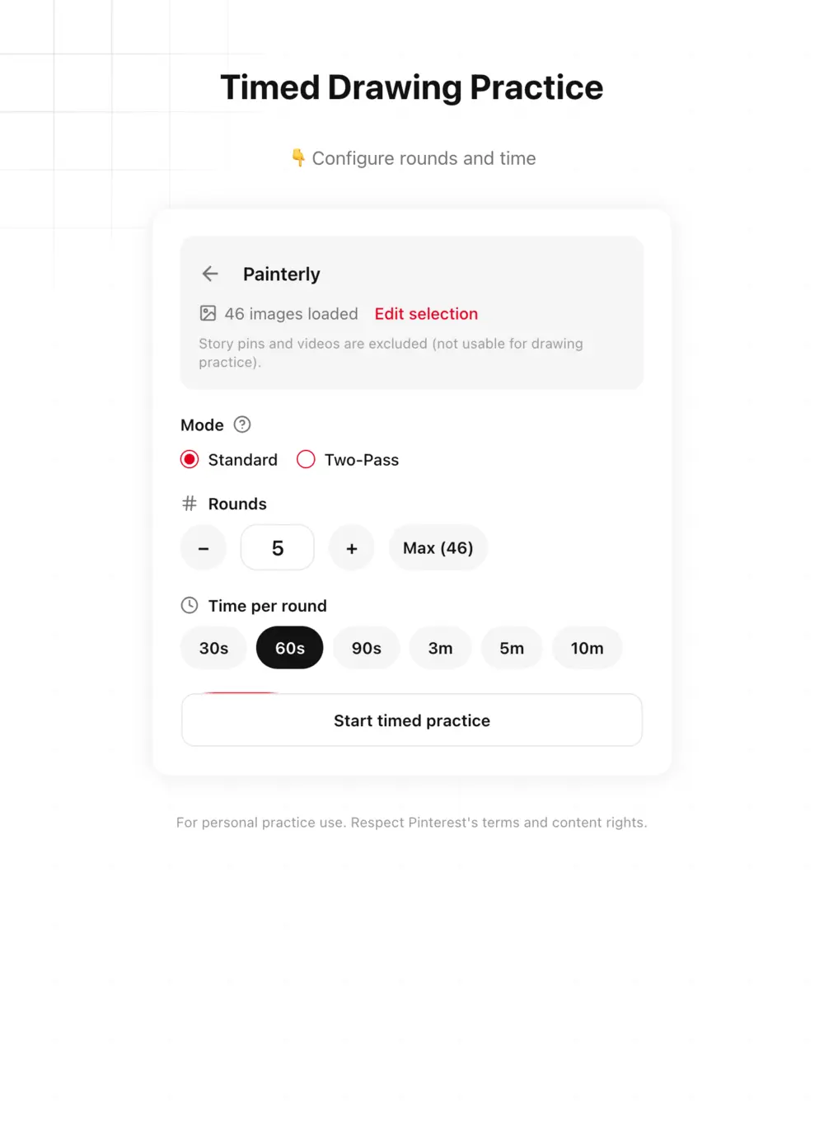Open the Mode help question mark
The image size is (824, 1135).
[x=242, y=424]
